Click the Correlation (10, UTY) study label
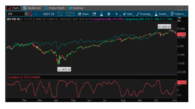195x109 pixels. coord(18,77)
